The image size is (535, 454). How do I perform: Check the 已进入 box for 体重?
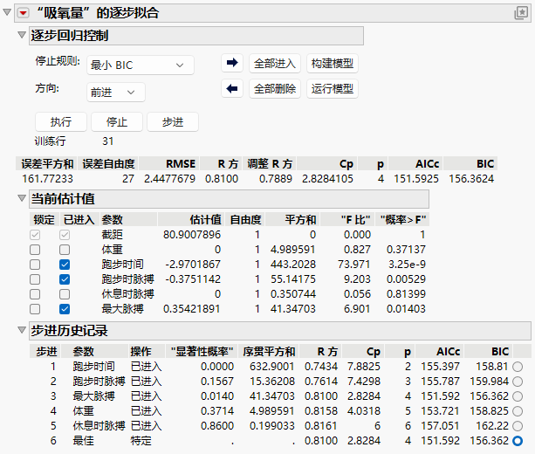coord(65,250)
